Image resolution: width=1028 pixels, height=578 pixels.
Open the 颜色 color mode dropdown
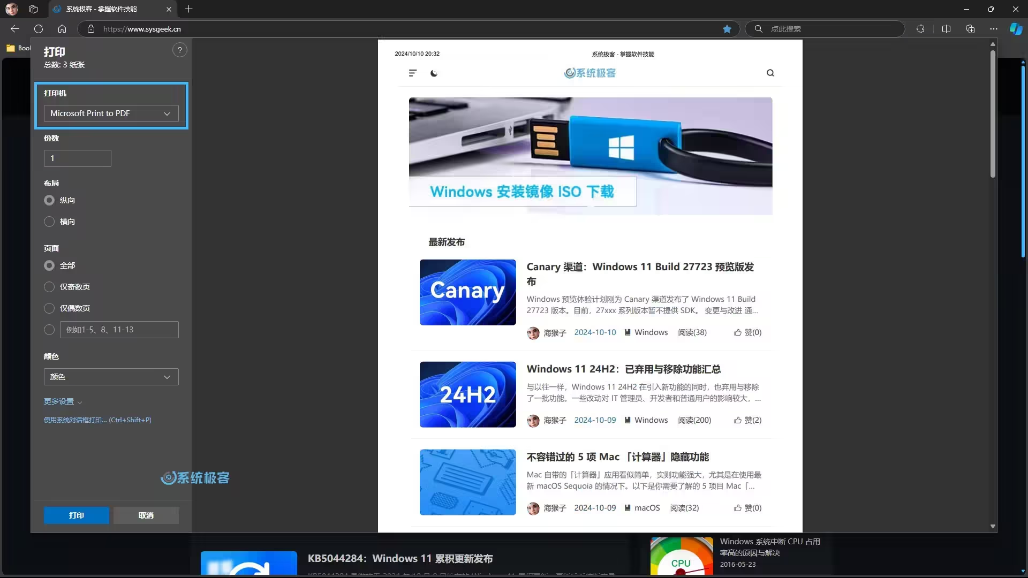coord(111,377)
